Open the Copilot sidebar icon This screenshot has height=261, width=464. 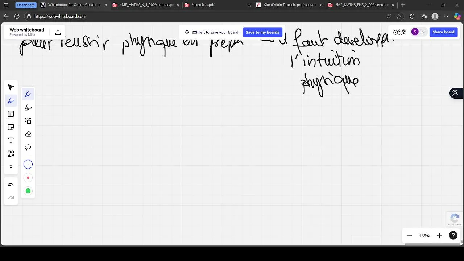(457, 16)
